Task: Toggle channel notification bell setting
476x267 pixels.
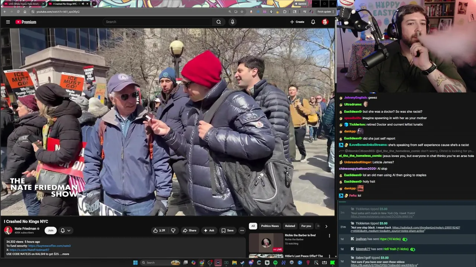Action: pos(62,230)
